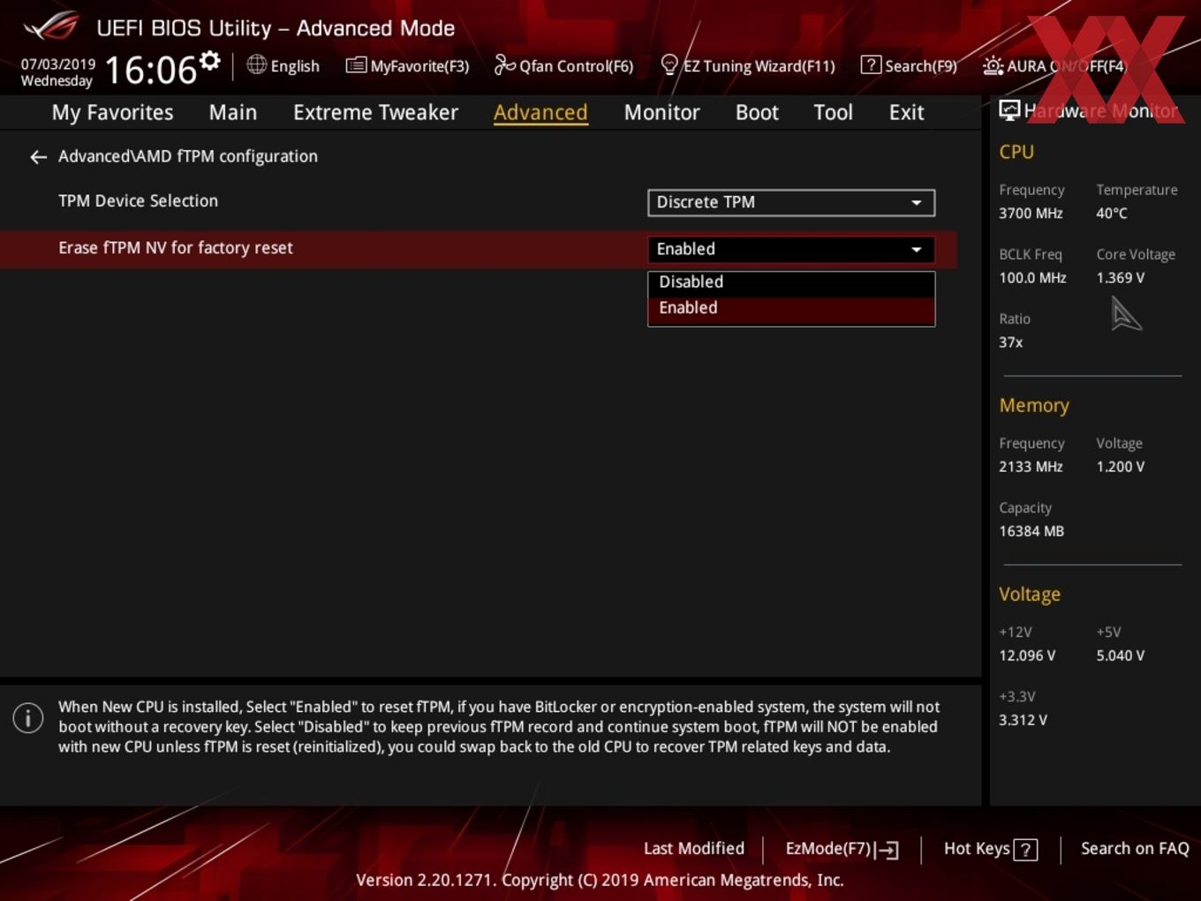Viewport: 1201px width, 901px height.
Task: Click the +12V reading 12.096 V
Action: (x=1027, y=655)
